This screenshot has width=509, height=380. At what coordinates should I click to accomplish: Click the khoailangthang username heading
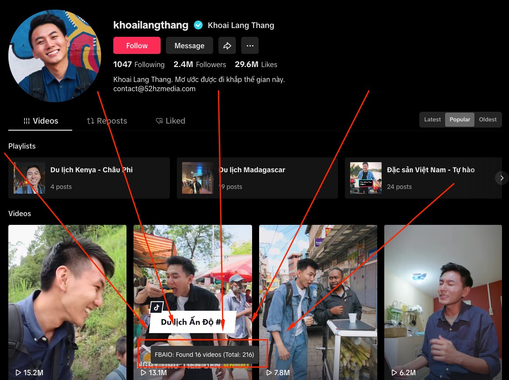point(151,25)
